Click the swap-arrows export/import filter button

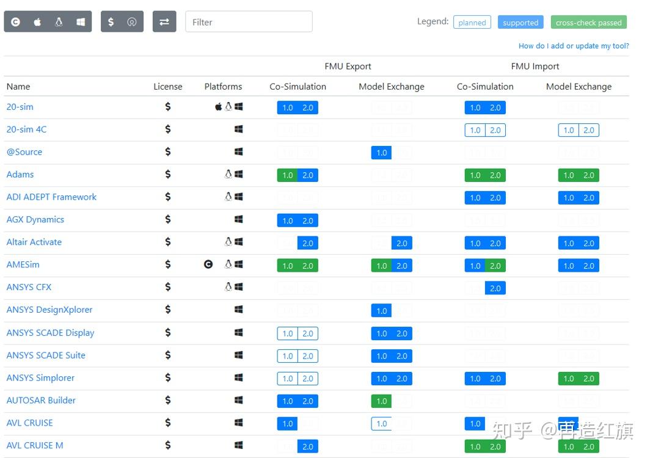pos(164,21)
